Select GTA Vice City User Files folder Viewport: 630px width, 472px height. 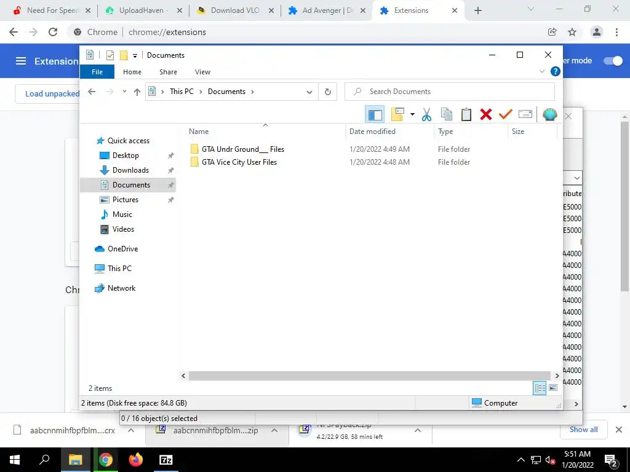239,162
